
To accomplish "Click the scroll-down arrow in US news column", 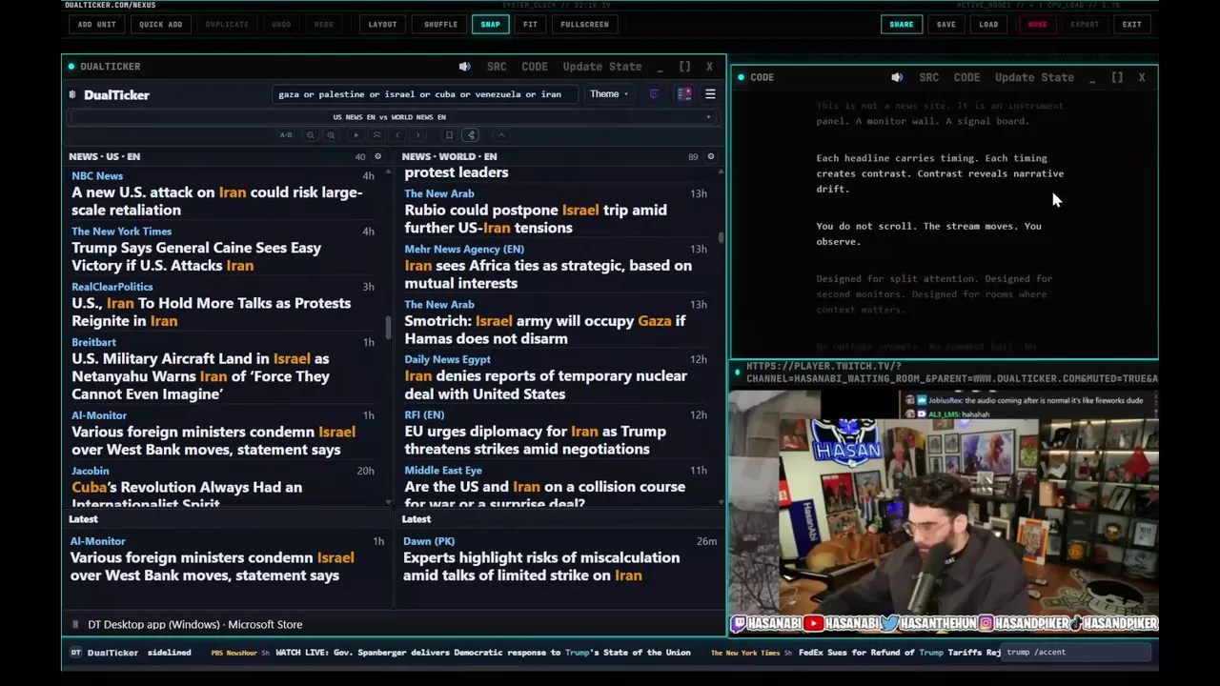I will 388,501.
